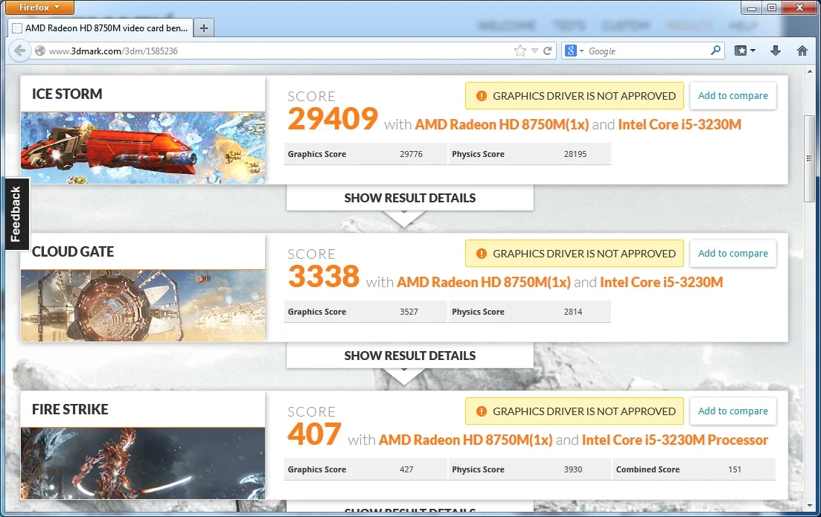The image size is (821, 517).
Task: Open the Bookmarks menu dropdown button
Action: click(745, 51)
